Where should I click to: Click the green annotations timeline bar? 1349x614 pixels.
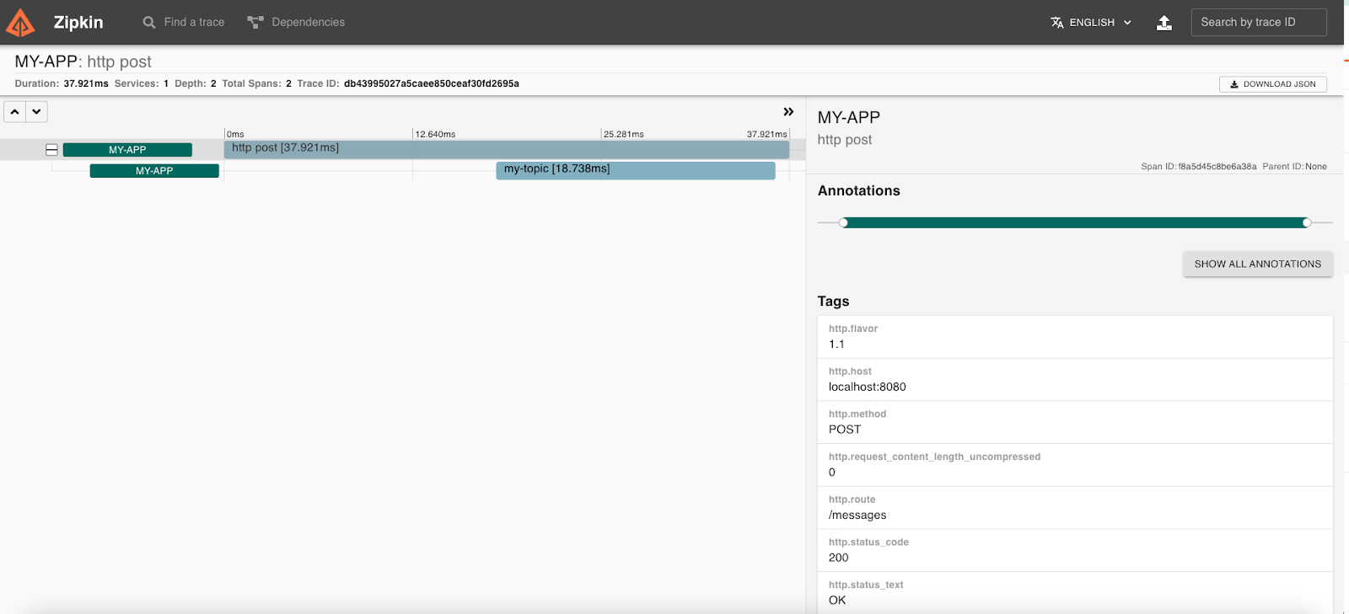[1075, 222]
